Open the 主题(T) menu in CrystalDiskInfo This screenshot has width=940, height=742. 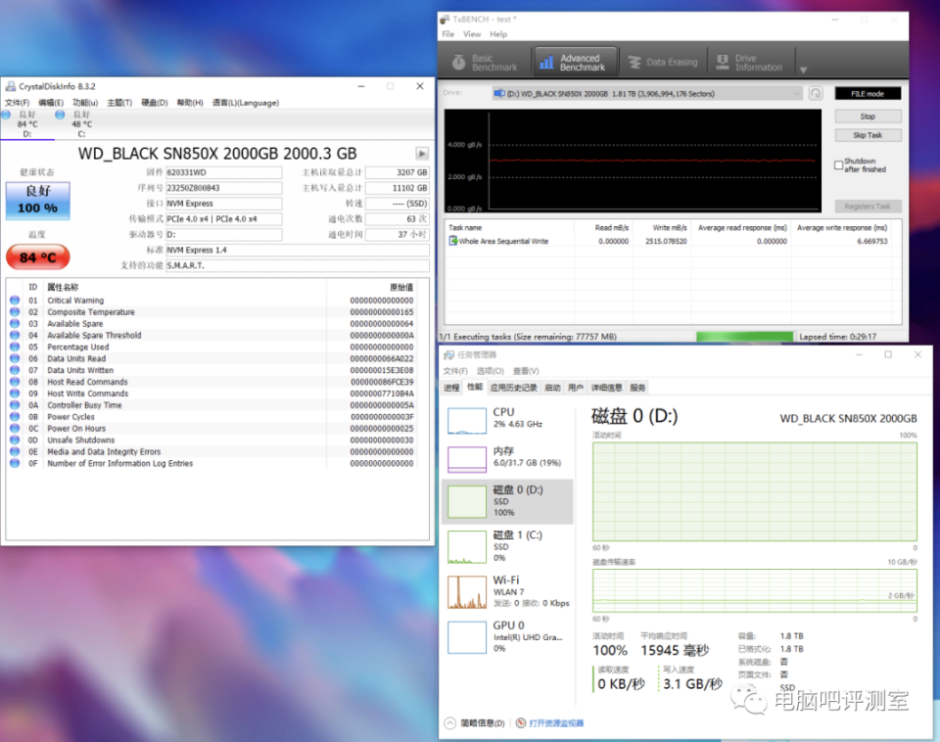[x=119, y=103]
